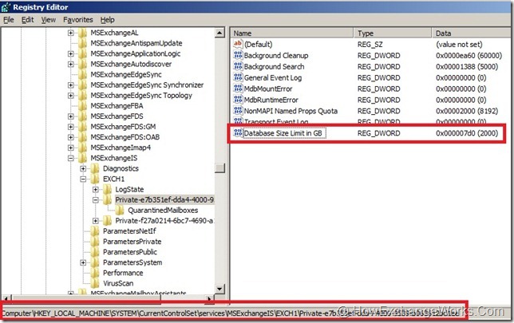Expand the Diagnostics key
The width and height of the screenshot is (514, 323).
click(x=83, y=168)
